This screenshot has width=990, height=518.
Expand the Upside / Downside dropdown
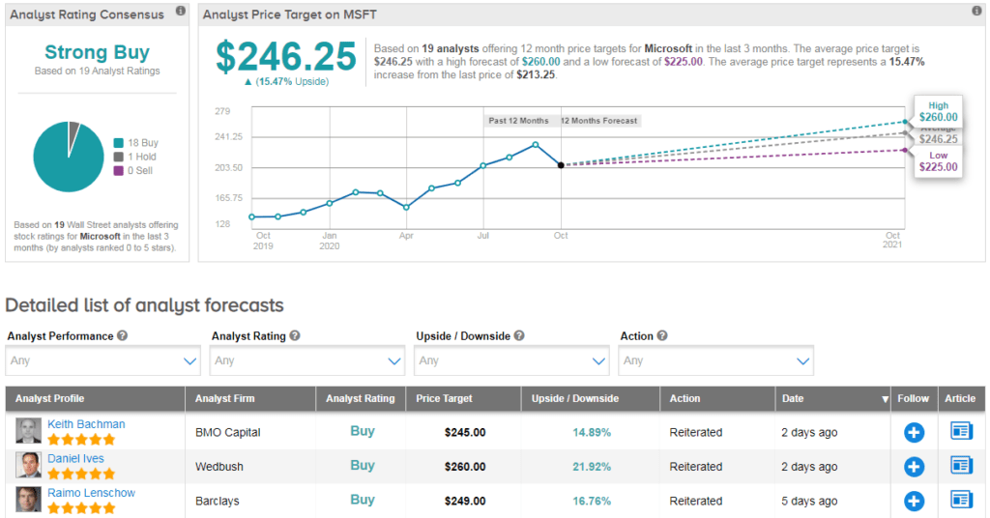point(510,360)
